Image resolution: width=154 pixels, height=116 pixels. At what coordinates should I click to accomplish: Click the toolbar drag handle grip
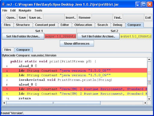click(3, 18)
